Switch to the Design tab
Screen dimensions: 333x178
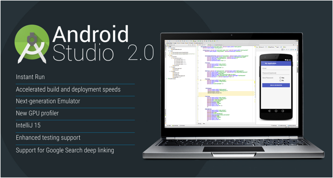pyautogui.click(x=200, y=123)
